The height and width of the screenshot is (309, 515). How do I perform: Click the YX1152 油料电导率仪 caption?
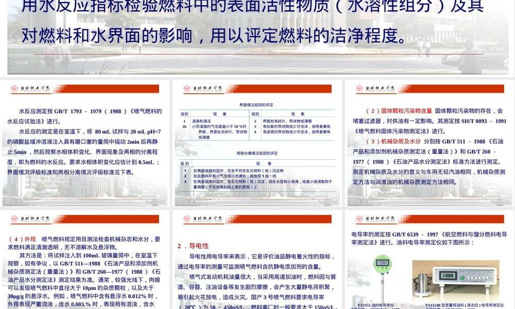pyautogui.click(x=375, y=305)
